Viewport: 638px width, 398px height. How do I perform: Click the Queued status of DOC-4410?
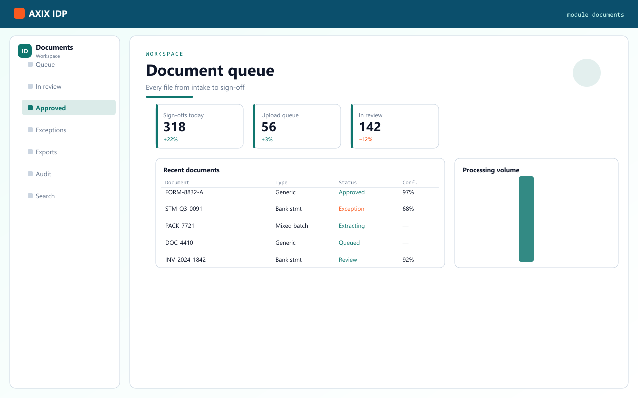tap(349, 243)
